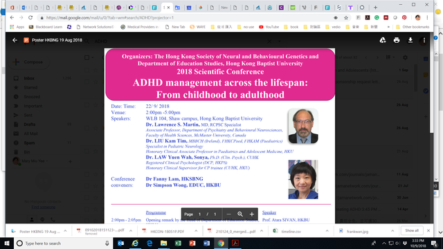443x249 pixels.
Task: Close the active Gmail tab
Action: click(169, 8)
